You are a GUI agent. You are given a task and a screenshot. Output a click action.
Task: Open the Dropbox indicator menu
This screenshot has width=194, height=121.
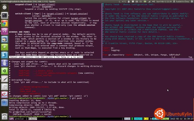pyautogui.click(x=133, y=1)
